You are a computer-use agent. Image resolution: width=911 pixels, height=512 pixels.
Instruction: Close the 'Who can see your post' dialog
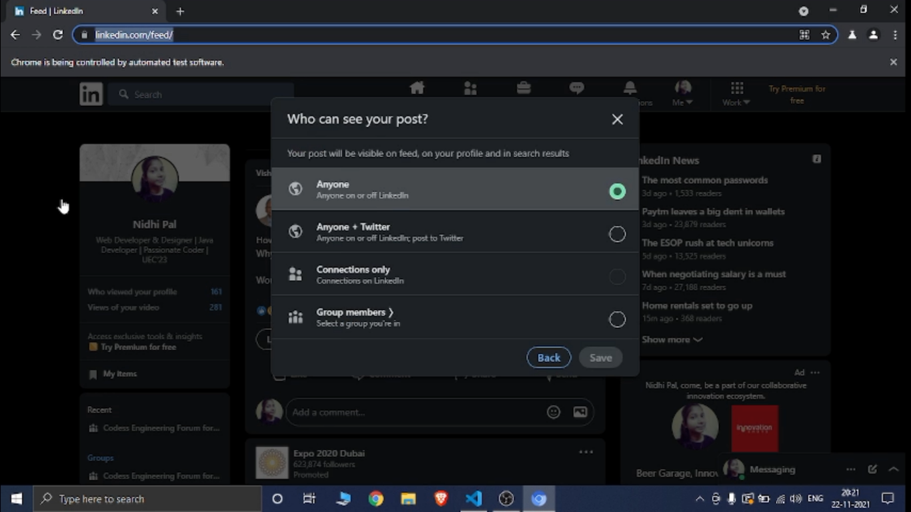pyautogui.click(x=617, y=119)
